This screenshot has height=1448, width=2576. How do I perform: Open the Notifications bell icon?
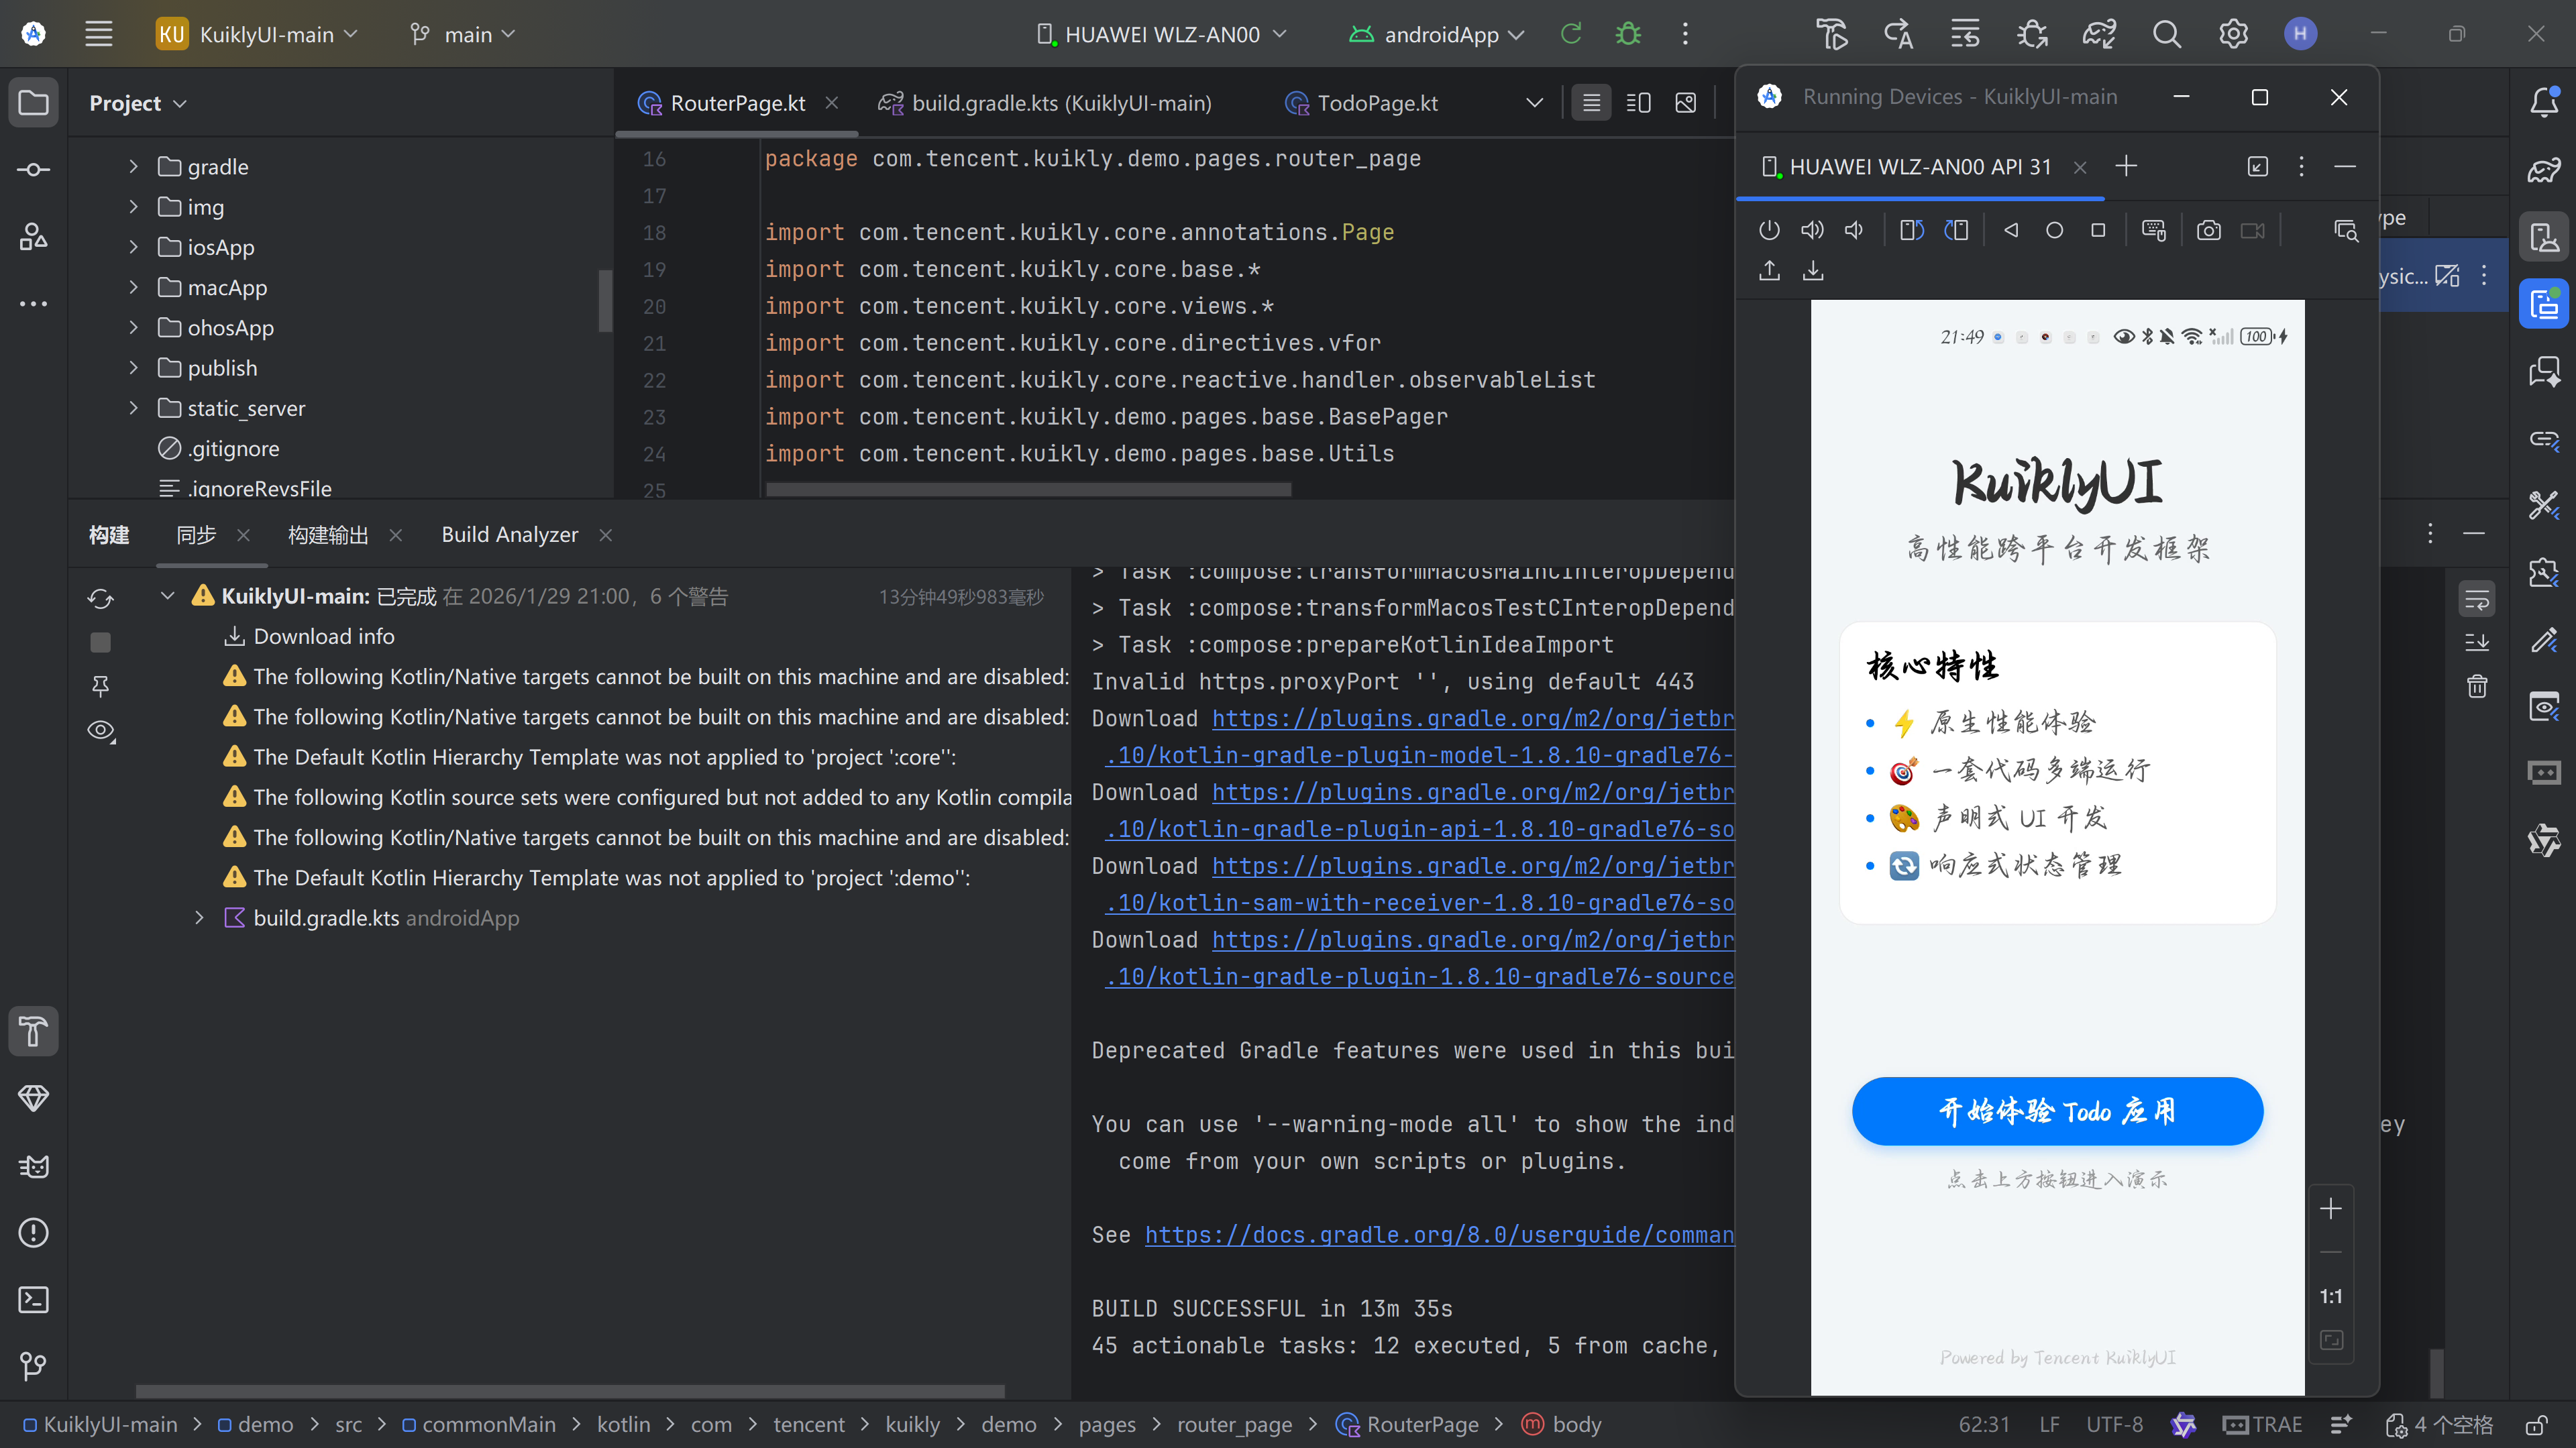tap(2544, 102)
